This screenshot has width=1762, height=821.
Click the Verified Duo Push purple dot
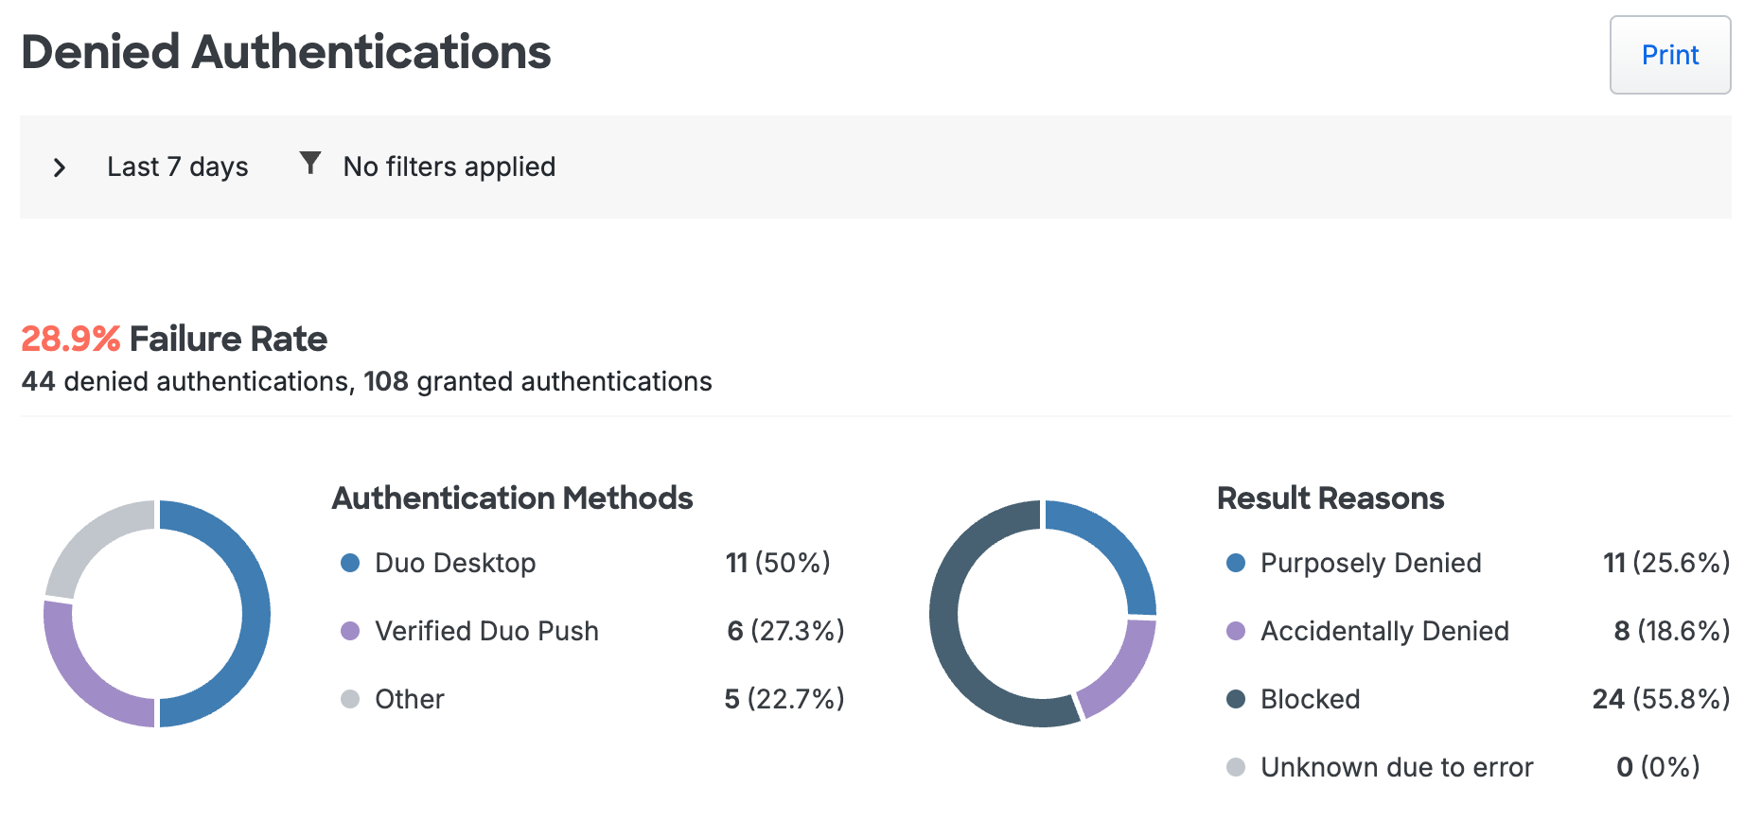[350, 632]
